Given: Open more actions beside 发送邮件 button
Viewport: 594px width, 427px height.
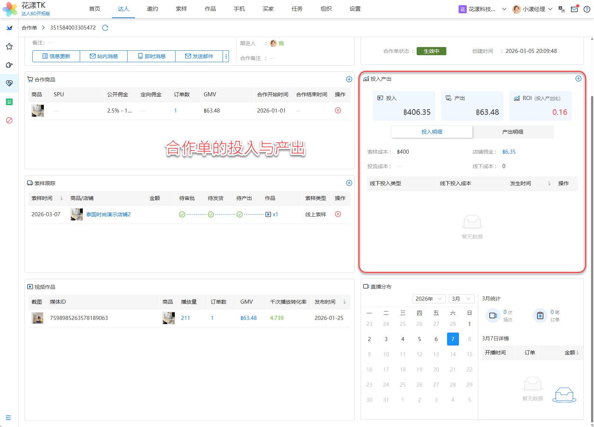Looking at the screenshot, I should pyautogui.click(x=226, y=56).
